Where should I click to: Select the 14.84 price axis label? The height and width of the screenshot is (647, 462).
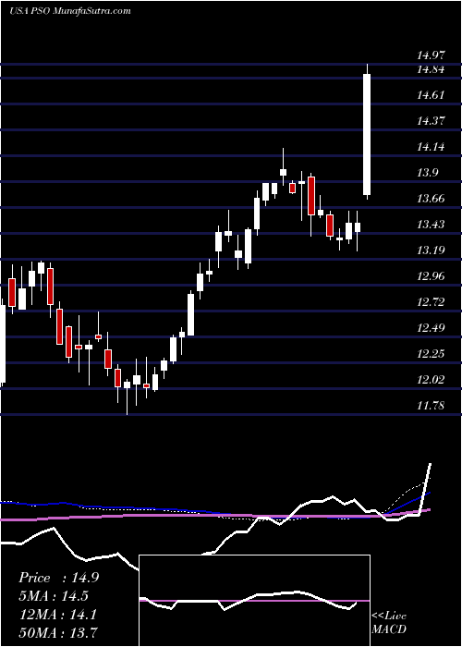tap(431, 69)
